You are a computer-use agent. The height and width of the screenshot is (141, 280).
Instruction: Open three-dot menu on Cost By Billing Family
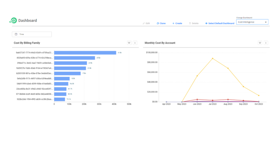coord(135,43)
